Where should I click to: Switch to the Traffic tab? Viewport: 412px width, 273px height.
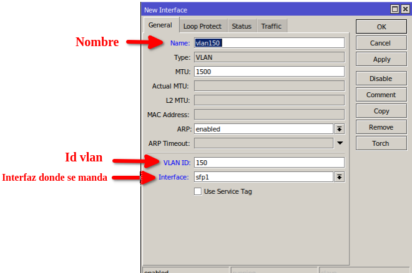click(x=271, y=26)
